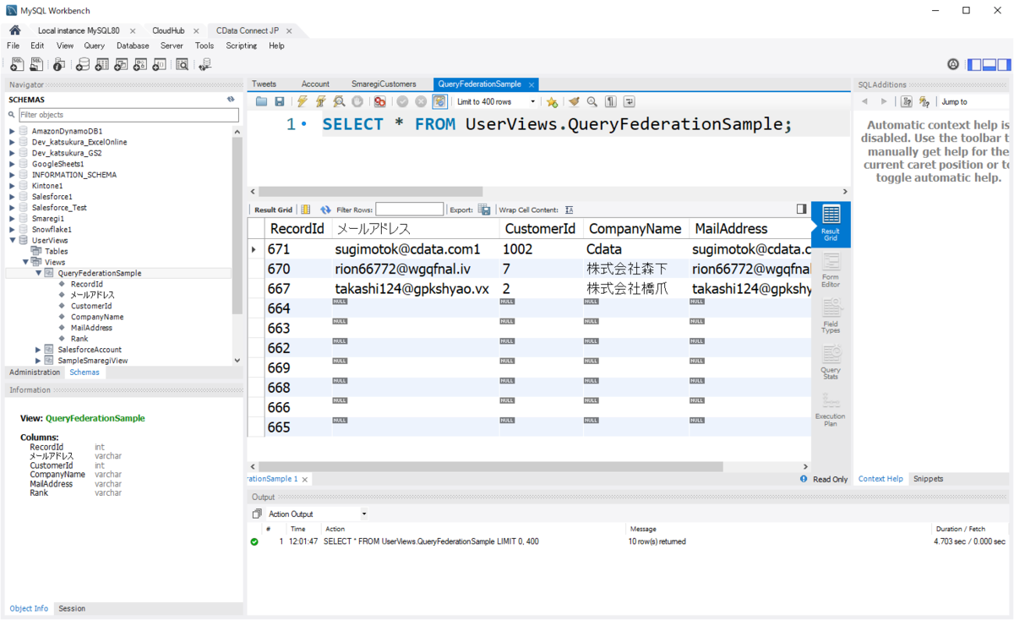Toggle right sidebar panel visibility
The image size is (1014, 620).
[1003, 64]
